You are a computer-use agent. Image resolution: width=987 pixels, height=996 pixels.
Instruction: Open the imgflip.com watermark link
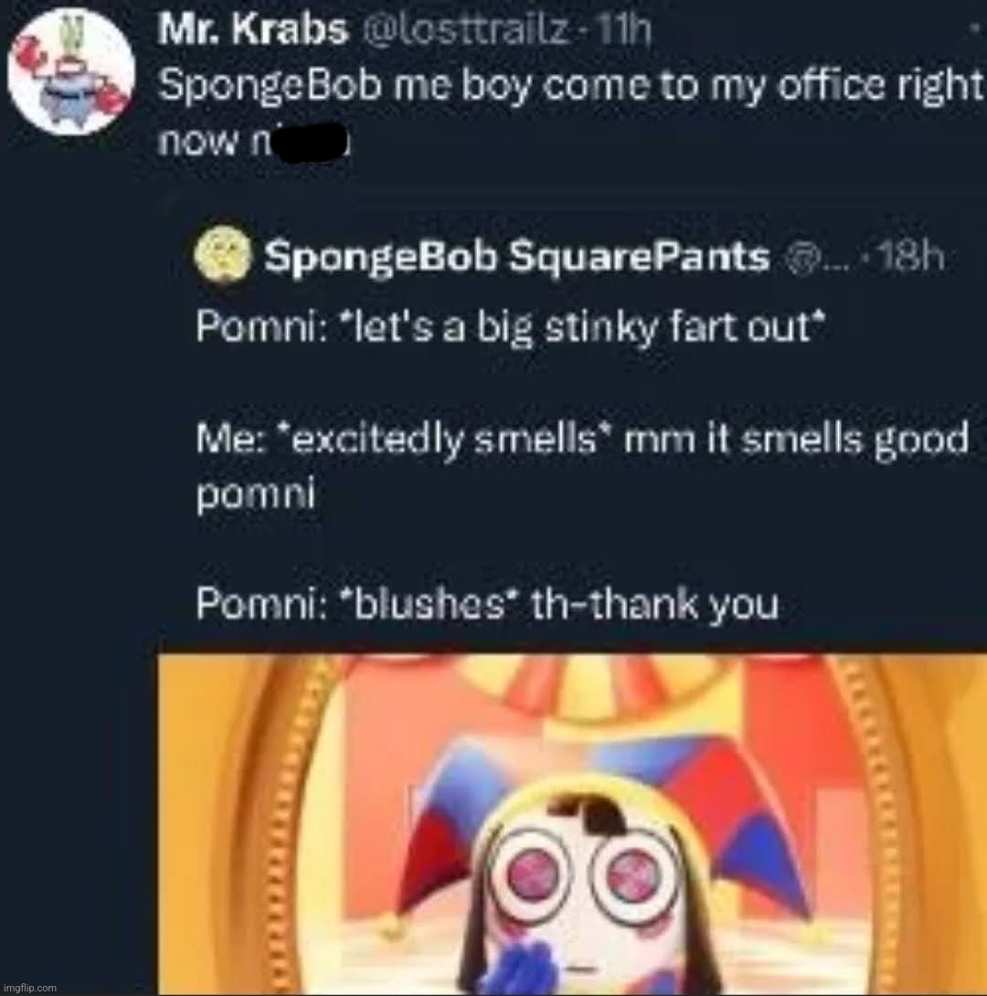[x=29, y=988]
